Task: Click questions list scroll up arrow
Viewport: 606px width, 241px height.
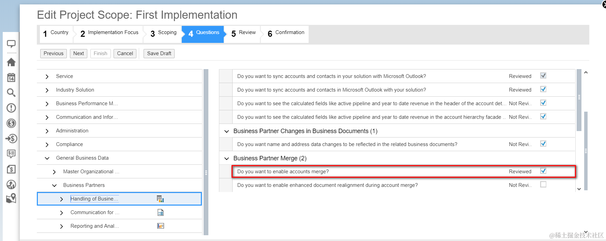Action: point(586,73)
